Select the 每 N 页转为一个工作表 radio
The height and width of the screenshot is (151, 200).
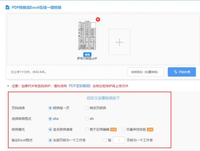[106, 140]
